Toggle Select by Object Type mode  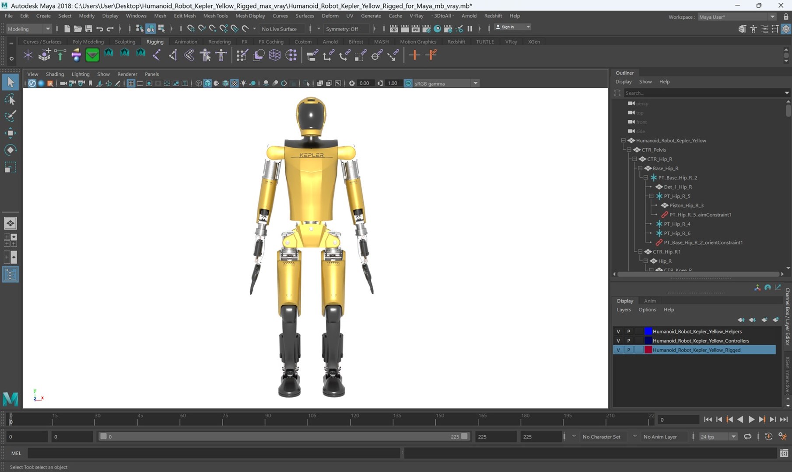tap(151, 29)
